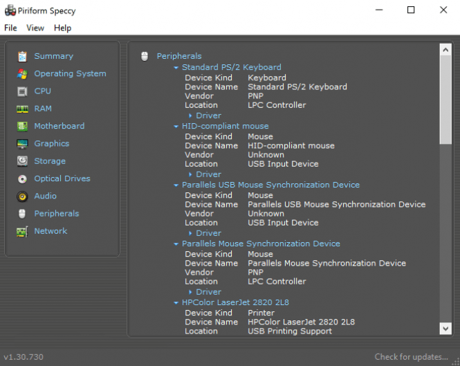The image size is (460, 366).
Task: Show the Motherboard section
Action: pos(59,126)
